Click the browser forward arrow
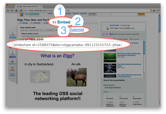166x114 pixels. coord(12,11)
